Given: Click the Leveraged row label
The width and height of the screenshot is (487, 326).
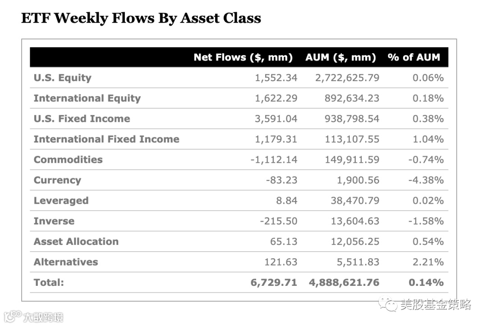Looking at the screenshot, I should 61,201.
